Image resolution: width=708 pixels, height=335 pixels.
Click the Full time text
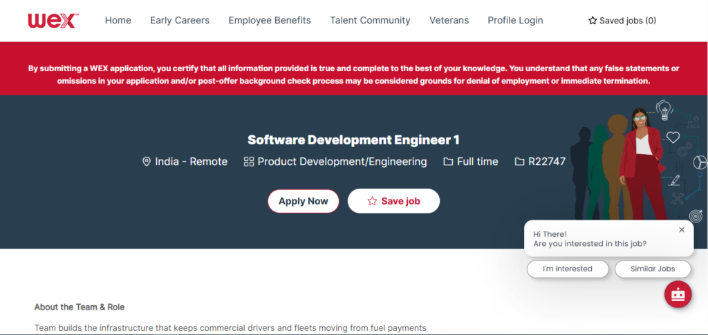pos(477,162)
